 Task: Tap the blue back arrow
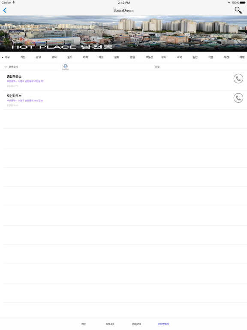click(x=5, y=10)
